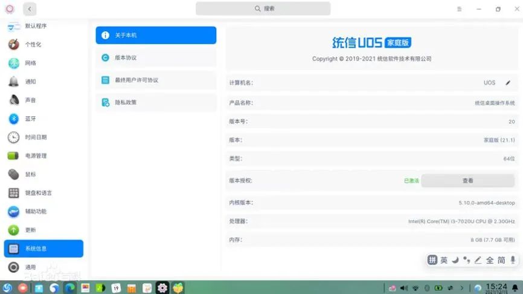
Task: Click red round icon in dock
Action: (23, 288)
